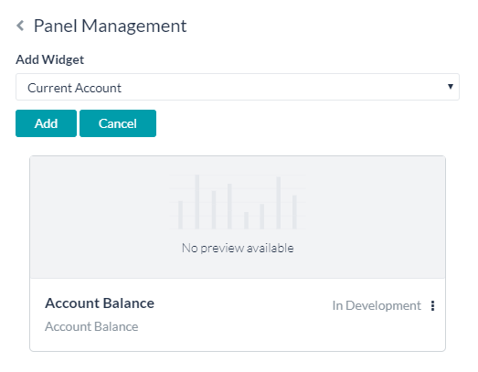Click the first bar of the placeholder chart
Screen dimensions: 478x372
(x=180, y=215)
